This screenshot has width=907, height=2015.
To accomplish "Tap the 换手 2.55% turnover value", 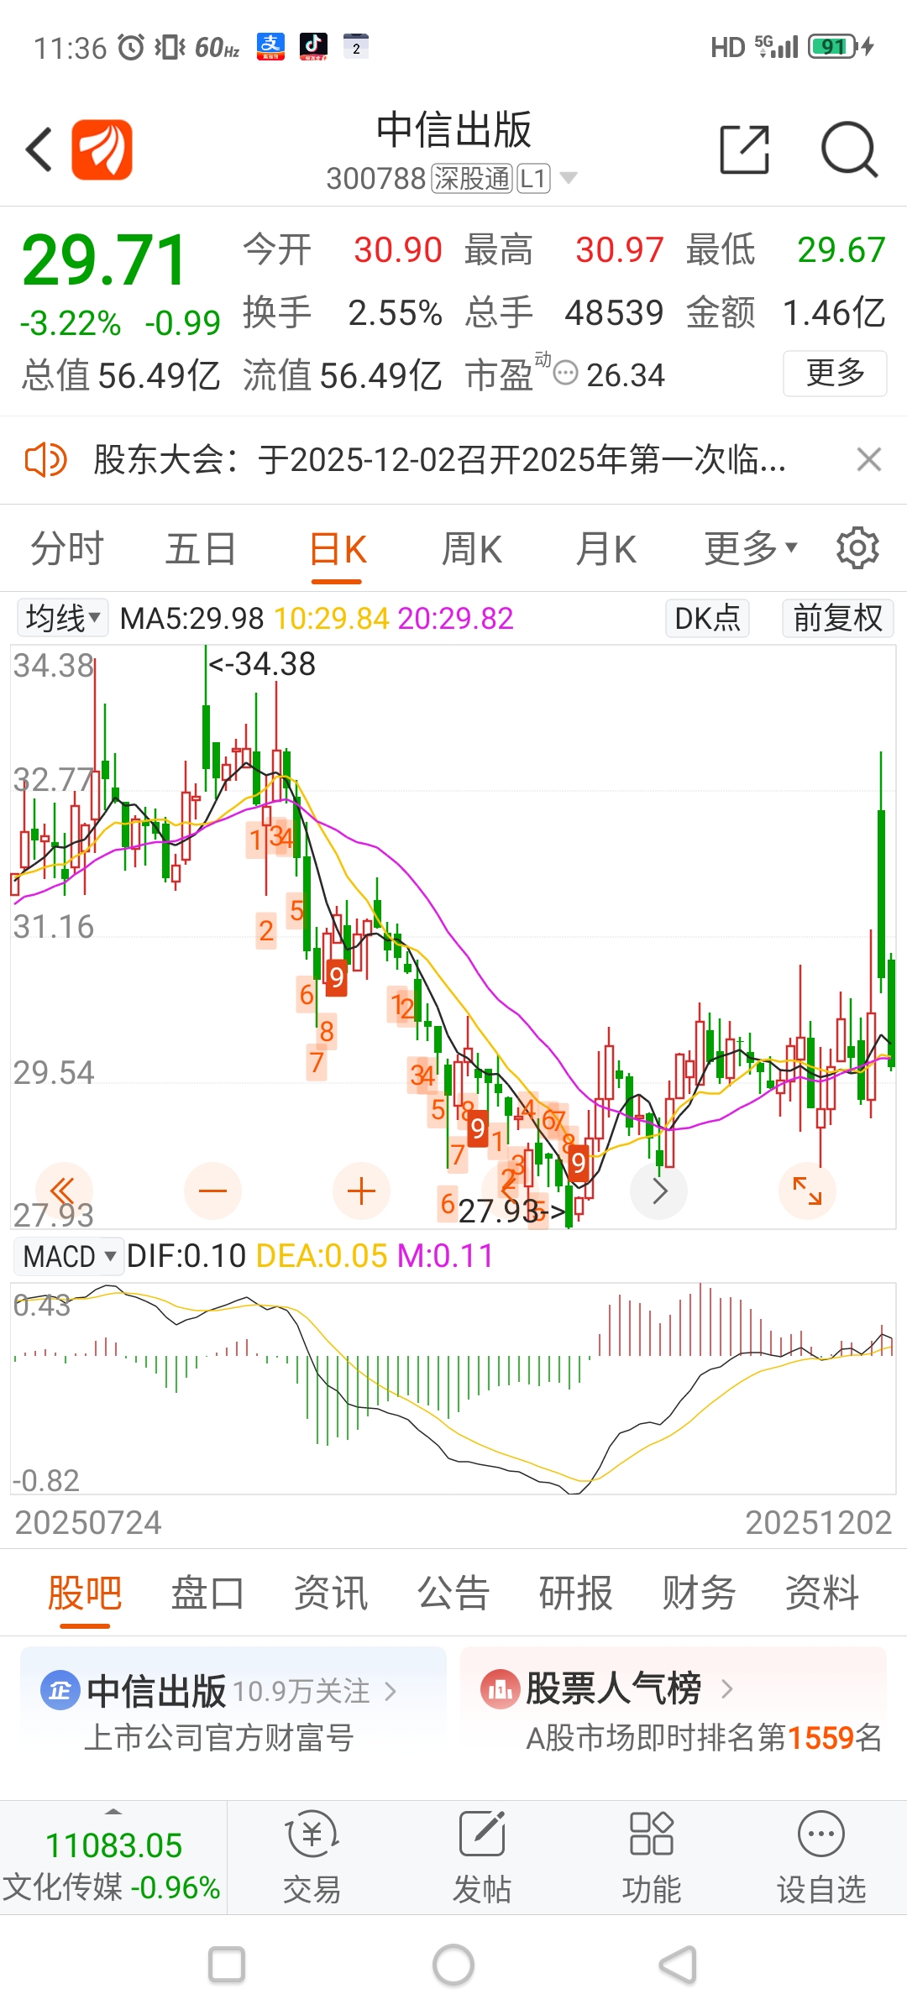I will (x=343, y=313).
